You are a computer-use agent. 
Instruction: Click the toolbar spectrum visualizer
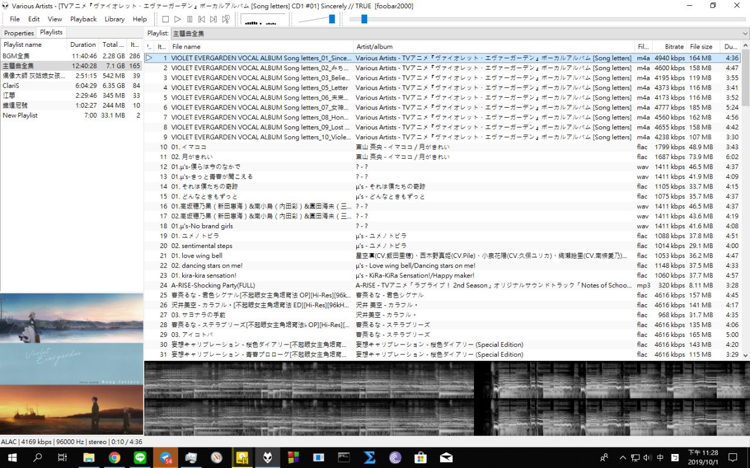point(264,19)
